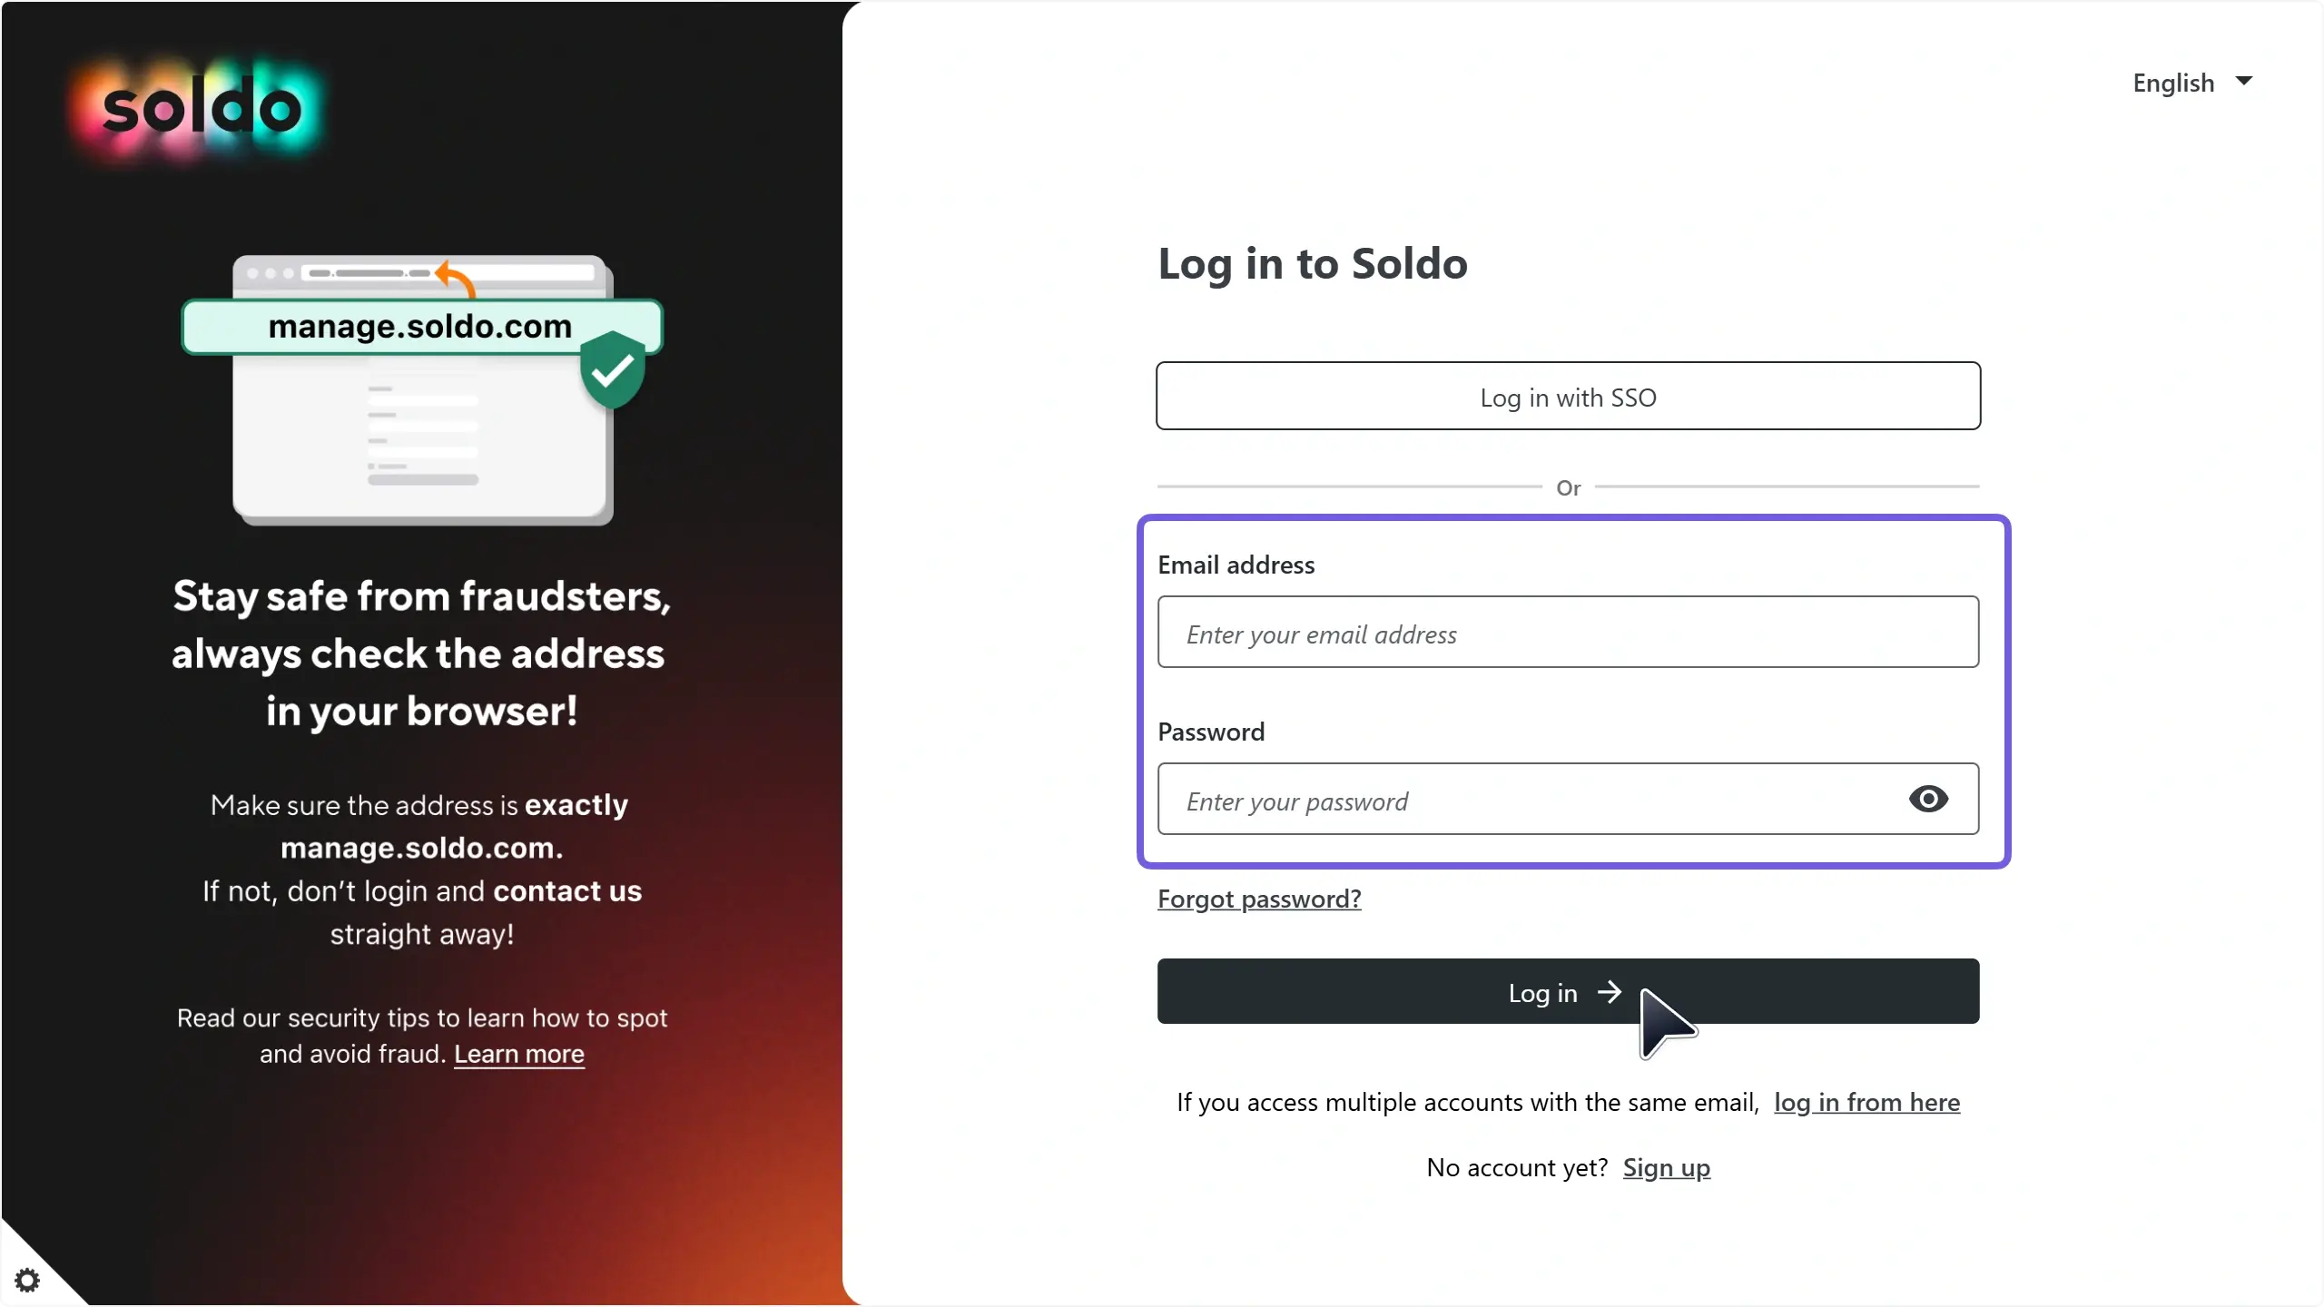
Task: Toggle password visibility eye icon
Action: [1928, 799]
